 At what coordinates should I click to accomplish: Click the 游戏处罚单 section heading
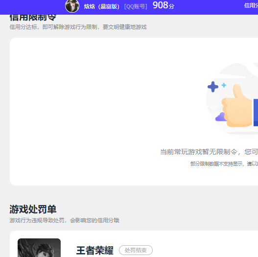pyautogui.click(x=33, y=210)
